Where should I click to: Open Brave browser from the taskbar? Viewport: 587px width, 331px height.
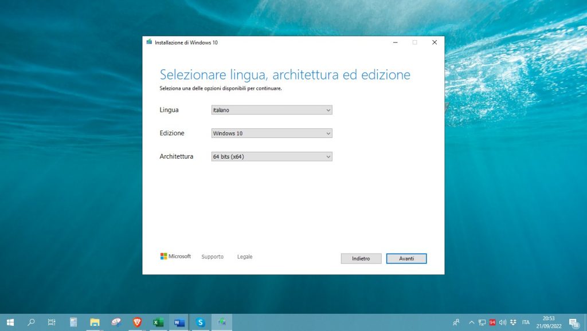[137, 322]
